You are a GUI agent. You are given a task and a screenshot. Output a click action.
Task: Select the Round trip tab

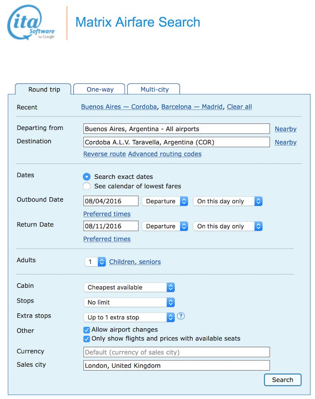(44, 89)
